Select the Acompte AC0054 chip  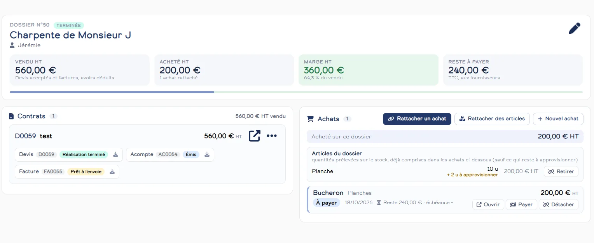pyautogui.click(x=170, y=154)
